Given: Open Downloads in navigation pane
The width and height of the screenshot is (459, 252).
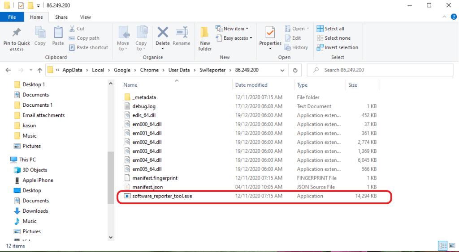Looking at the screenshot, I should pyautogui.click(x=35, y=210).
